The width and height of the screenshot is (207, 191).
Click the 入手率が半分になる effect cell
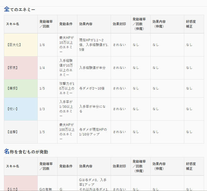[93, 109]
